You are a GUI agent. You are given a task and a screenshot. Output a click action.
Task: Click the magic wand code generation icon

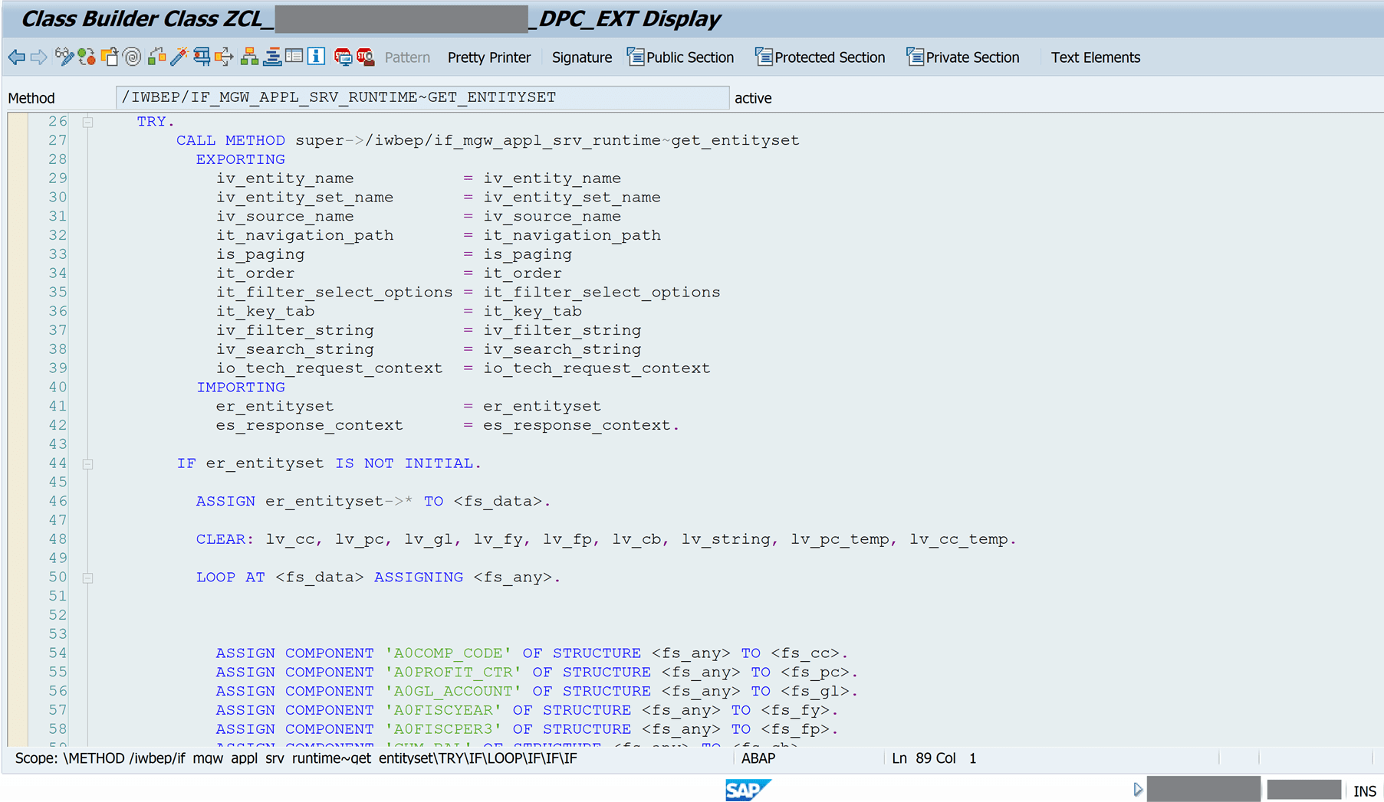179,57
